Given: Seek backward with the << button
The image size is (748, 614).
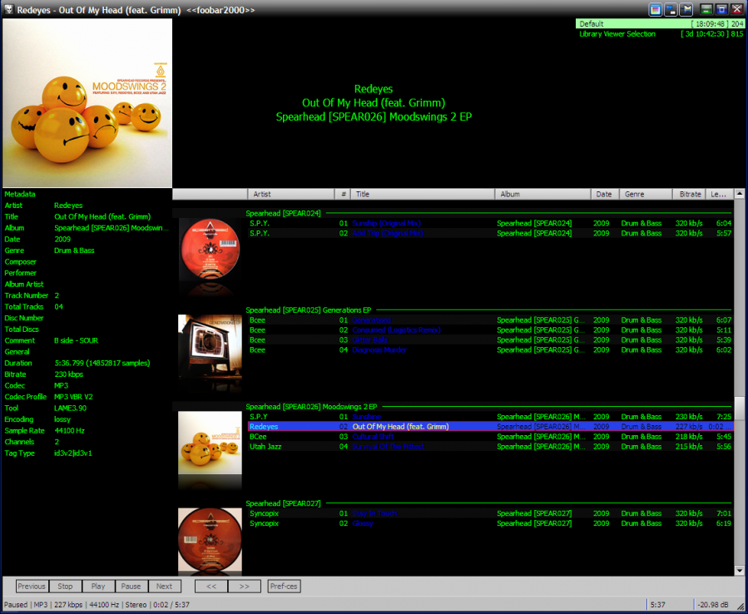Looking at the screenshot, I should [x=211, y=587].
